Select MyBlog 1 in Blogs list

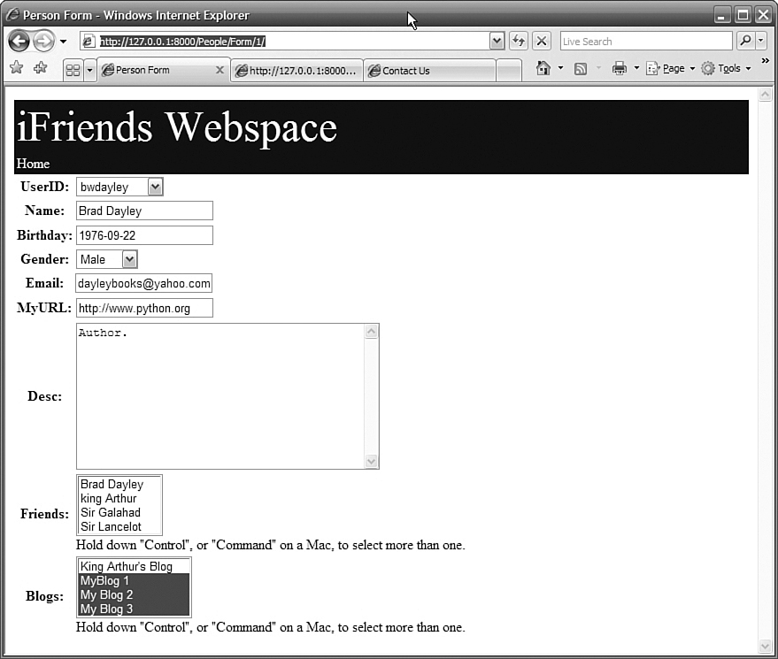pyautogui.click(x=134, y=580)
